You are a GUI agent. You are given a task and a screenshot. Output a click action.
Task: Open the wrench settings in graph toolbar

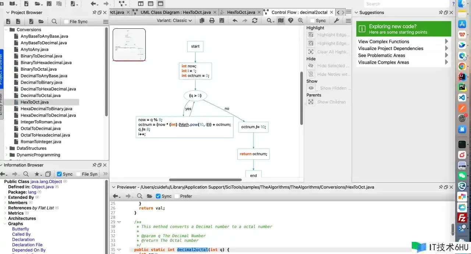click(x=336, y=21)
